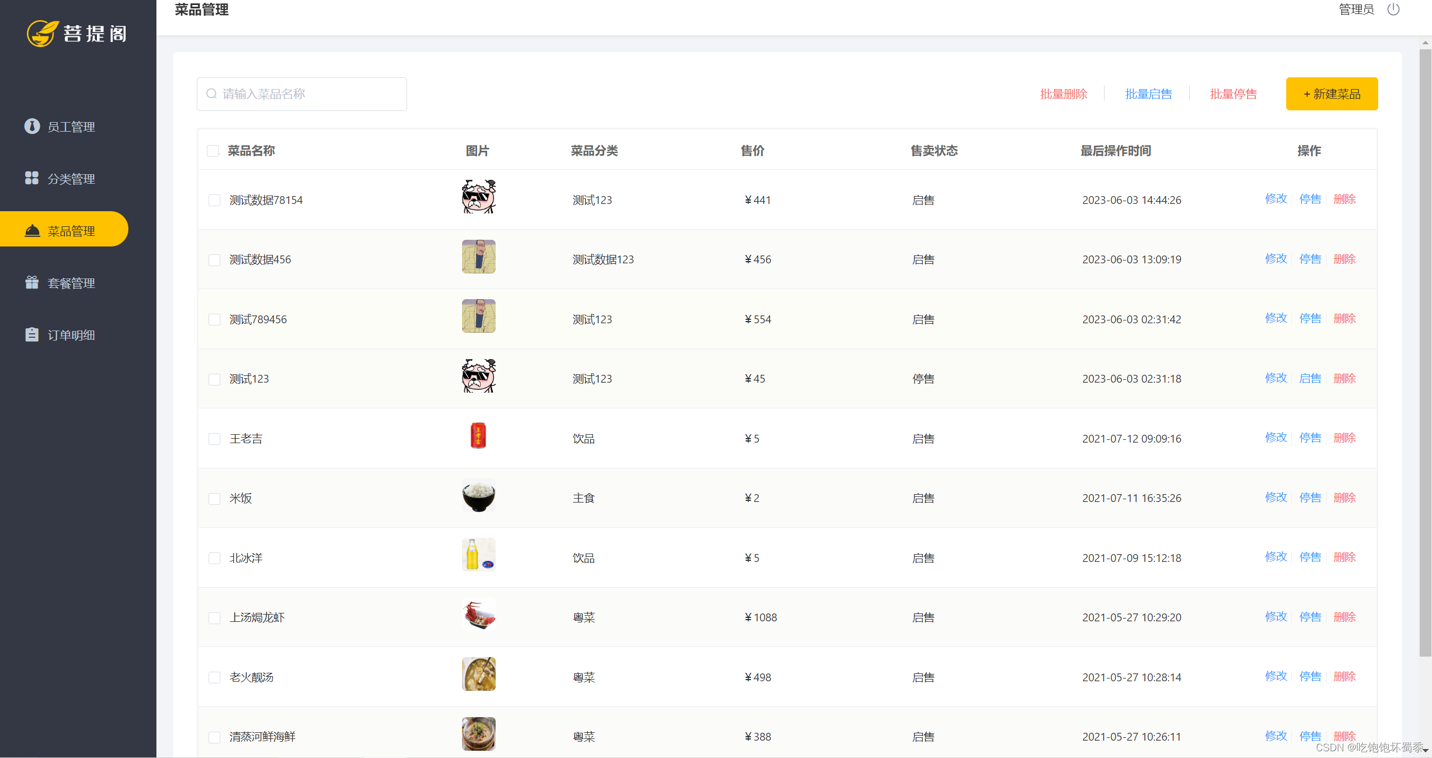Click the power logout icon

click(x=1393, y=10)
